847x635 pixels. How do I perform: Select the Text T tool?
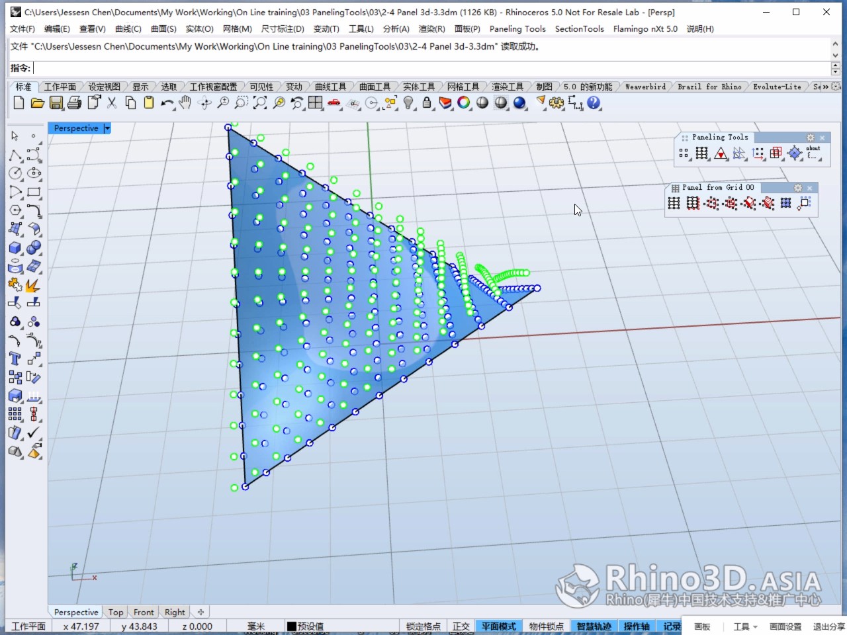15,359
